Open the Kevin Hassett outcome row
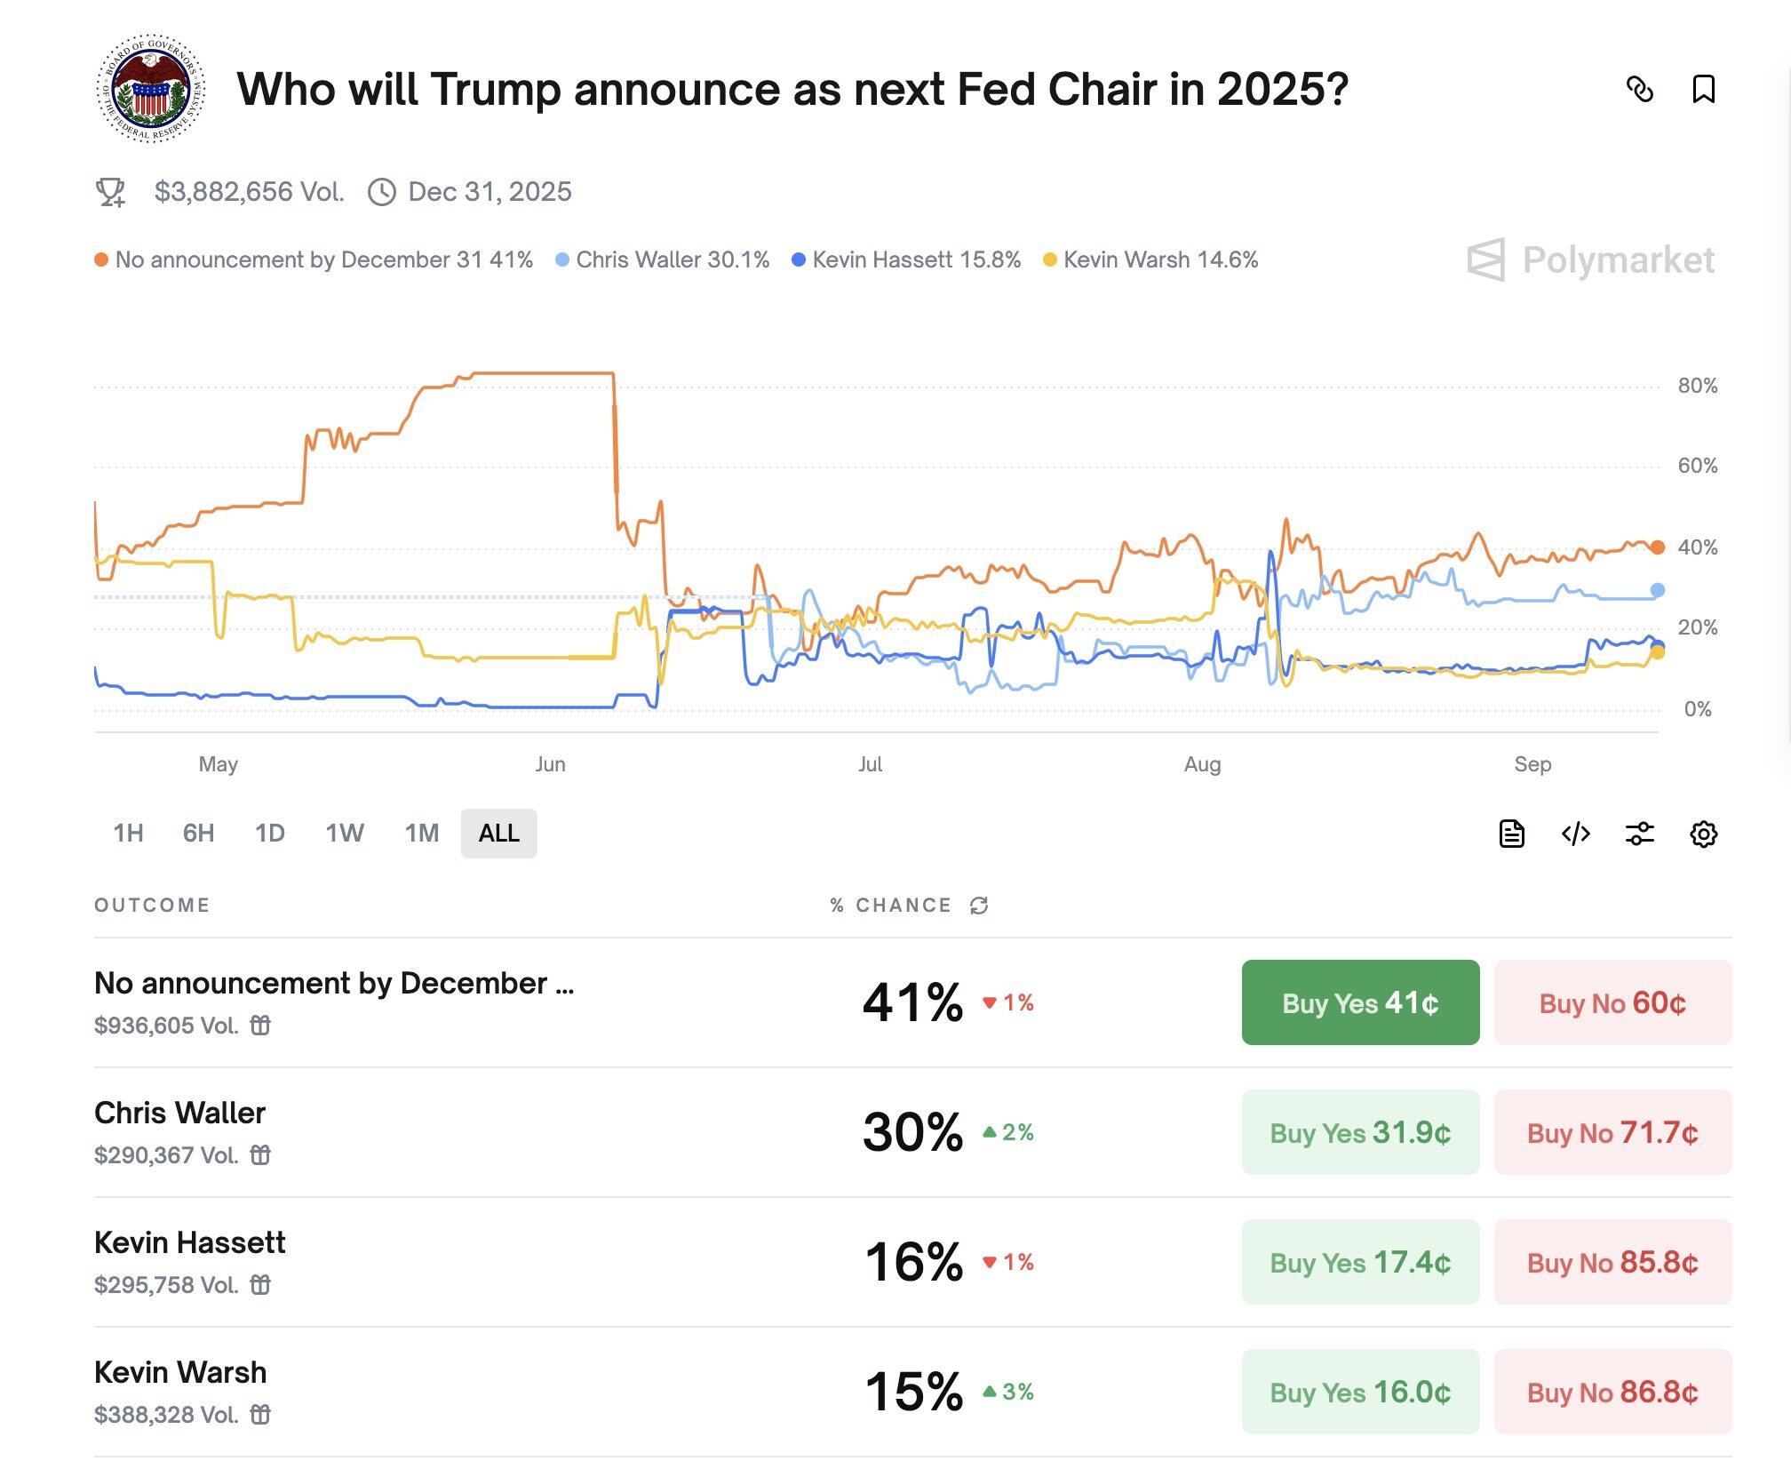 pos(189,1242)
